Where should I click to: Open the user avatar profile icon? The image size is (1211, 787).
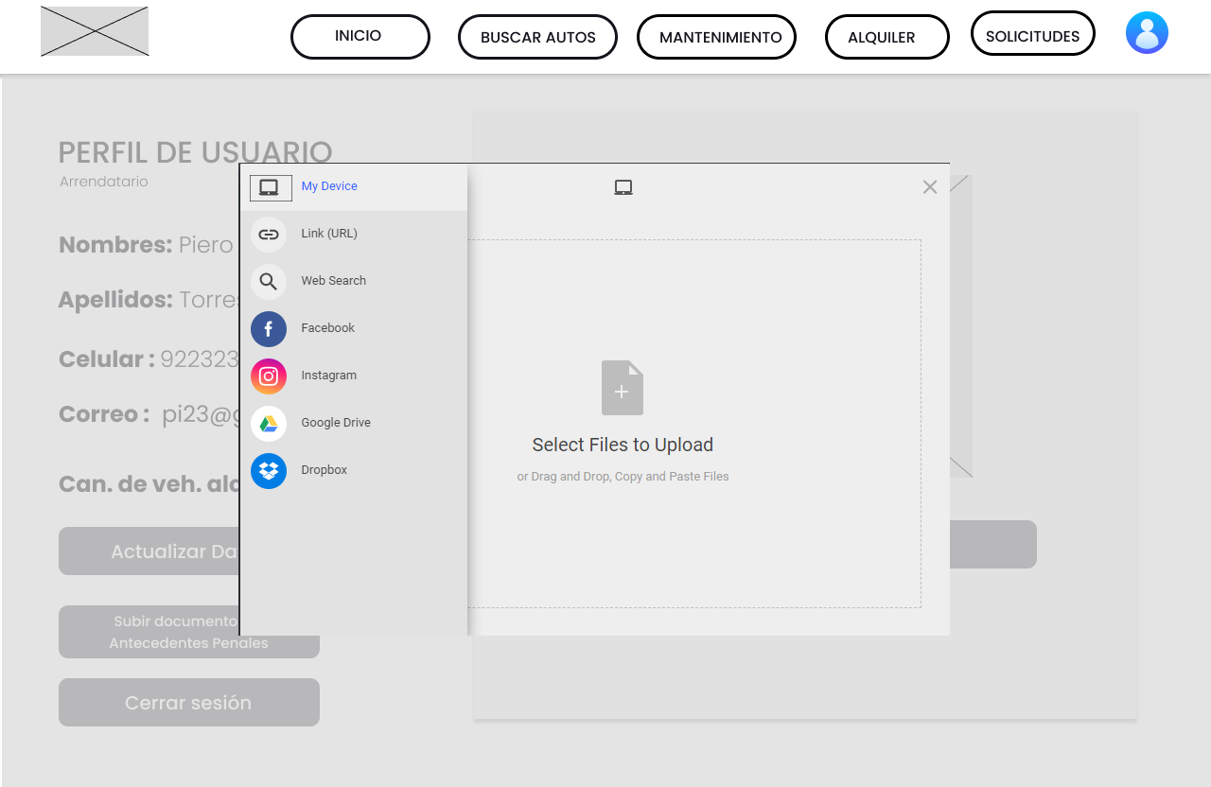pyautogui.click(x=1147, y=33)
